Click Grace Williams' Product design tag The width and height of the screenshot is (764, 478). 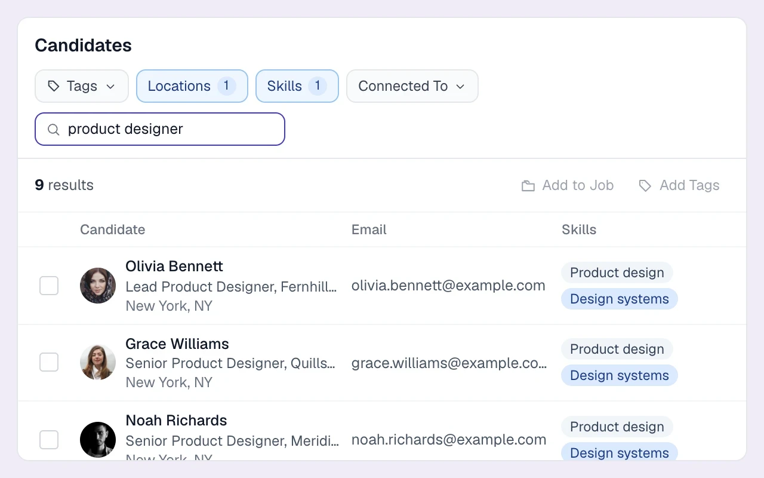coord(617,349)
